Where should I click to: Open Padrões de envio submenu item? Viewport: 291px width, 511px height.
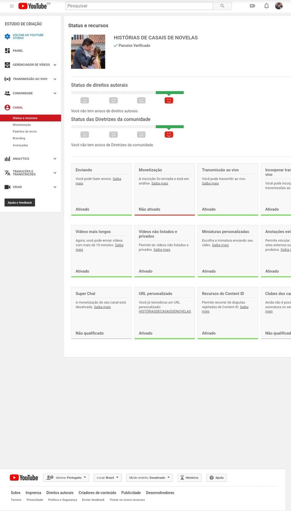25,132
